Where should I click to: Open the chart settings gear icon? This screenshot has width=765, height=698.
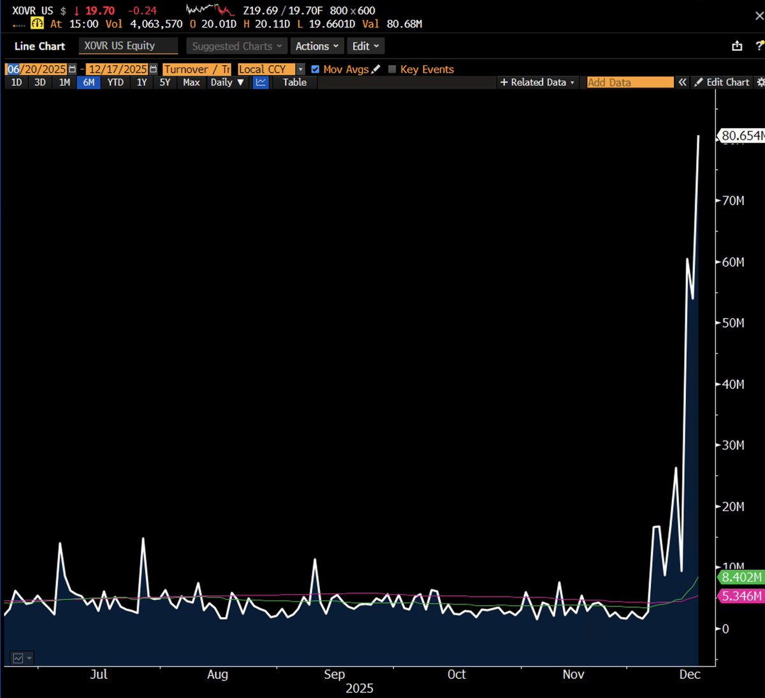click(x=760, y=82)
